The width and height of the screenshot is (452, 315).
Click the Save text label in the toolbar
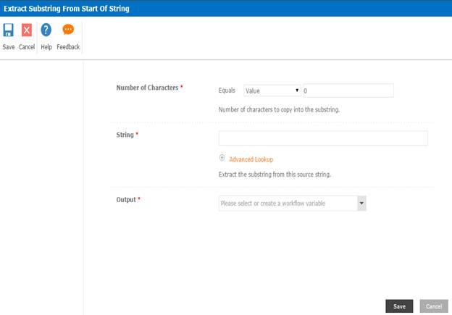(x=9, y=47)
